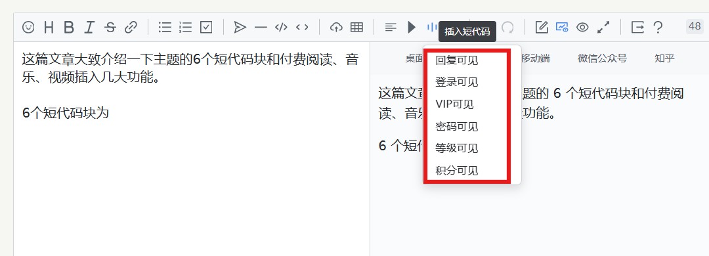Screen dimensions: 709x256
Task: Switch preview to 桌面 tab
Action: [x=414, y=58]
